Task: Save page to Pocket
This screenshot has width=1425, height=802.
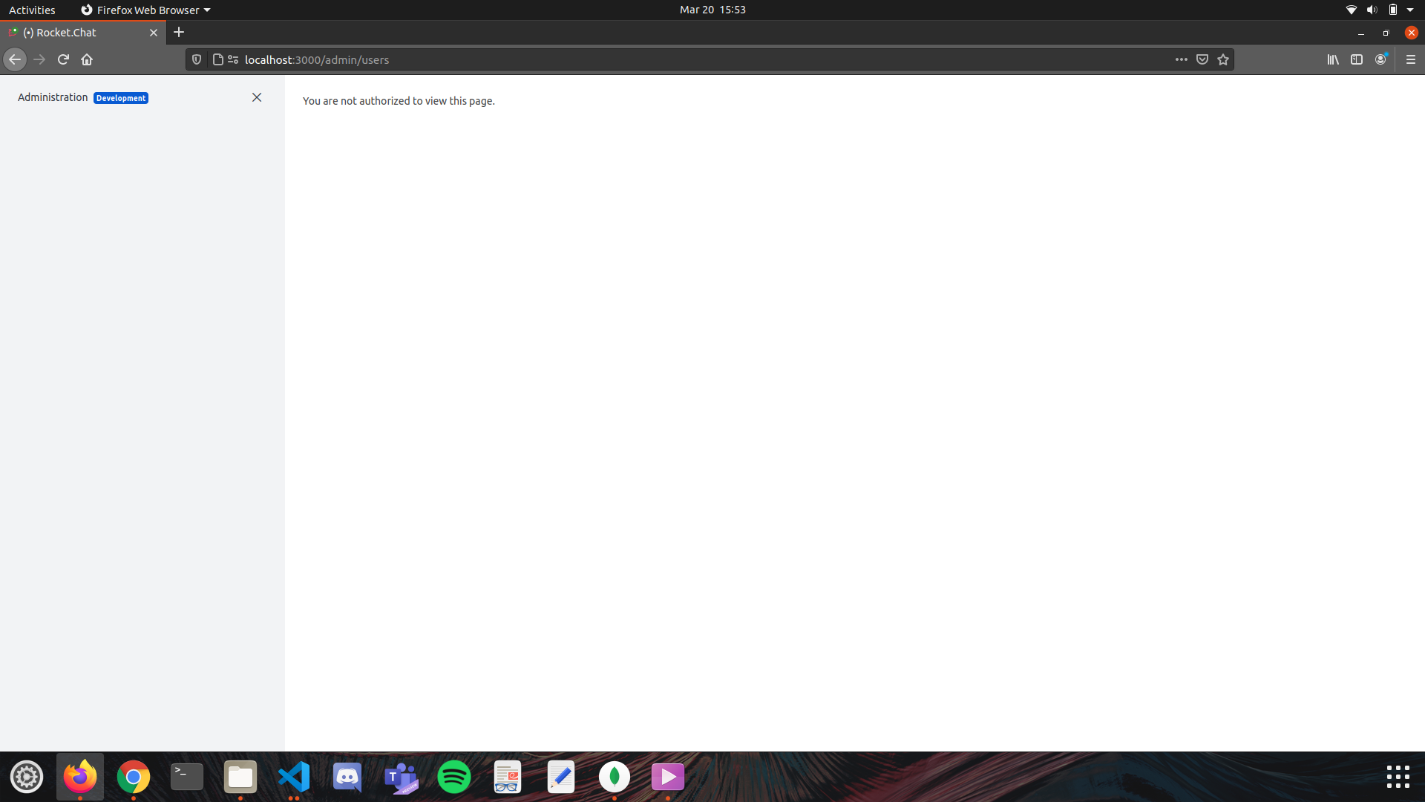Action: point(1202,59)
